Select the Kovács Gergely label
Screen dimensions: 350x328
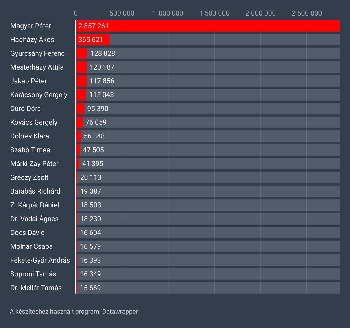tap(34, 122)
